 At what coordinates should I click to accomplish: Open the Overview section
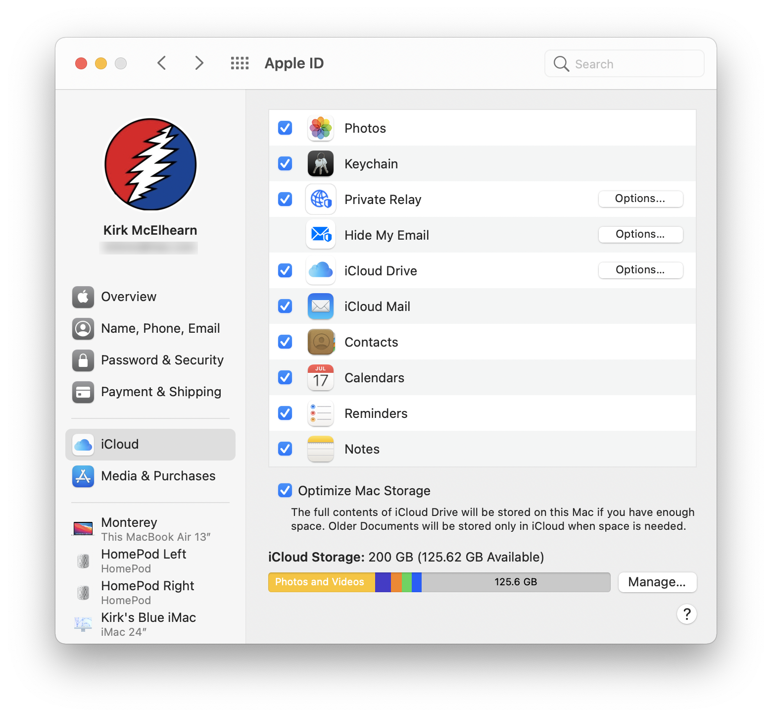[150, 297]
